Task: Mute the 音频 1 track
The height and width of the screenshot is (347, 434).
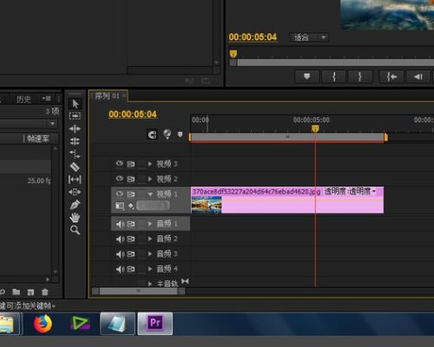Action: [x=120, y=224]
